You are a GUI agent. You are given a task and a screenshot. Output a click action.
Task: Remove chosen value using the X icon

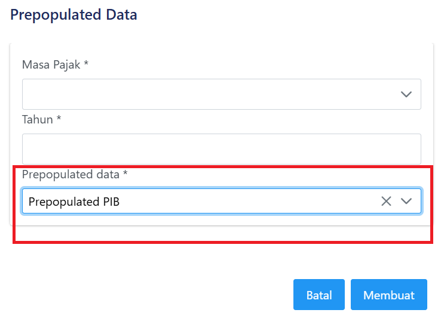click(386, 202)
